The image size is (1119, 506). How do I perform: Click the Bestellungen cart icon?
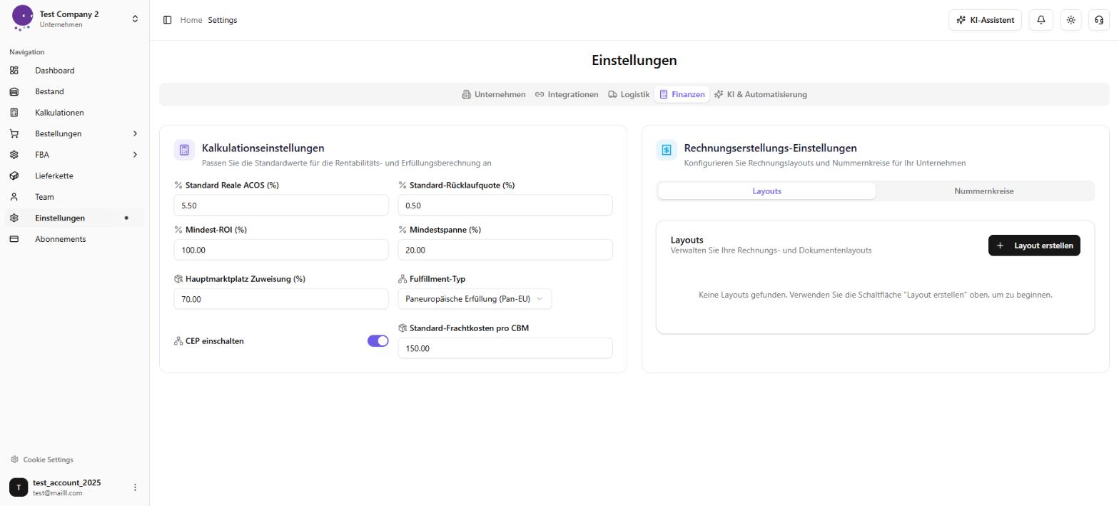click(14, 133)
